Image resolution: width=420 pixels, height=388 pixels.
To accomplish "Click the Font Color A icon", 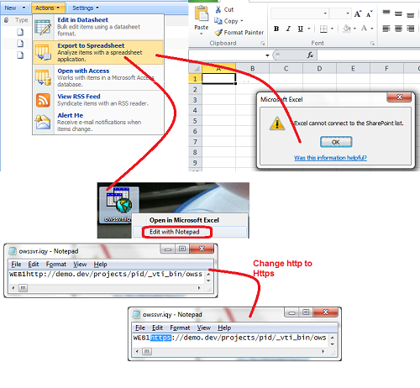I will tap(364, 29).
